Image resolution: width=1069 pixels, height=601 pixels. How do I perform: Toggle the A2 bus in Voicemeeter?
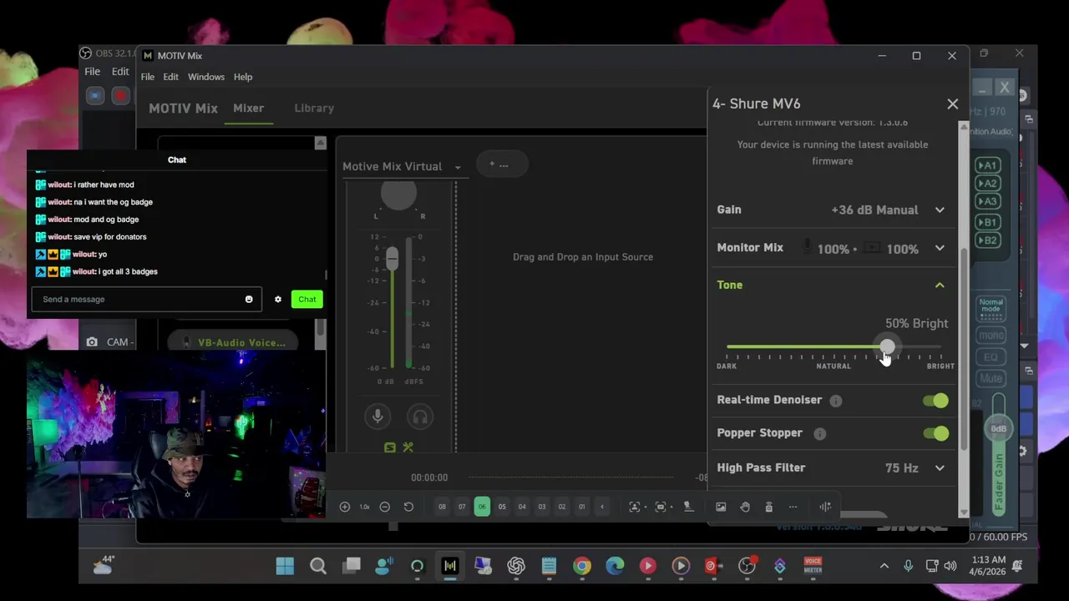click(988, 184)
